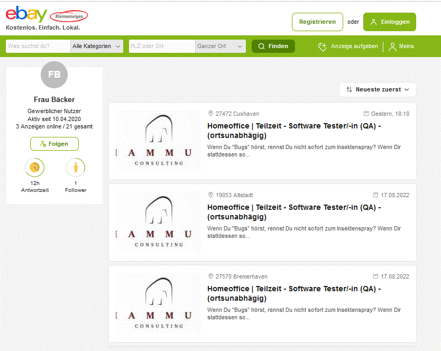The height and width of the screenshot is (351, 441).
Task: Click the location pin beside 19053 Altstadt
Action: (x=210, y=195)
